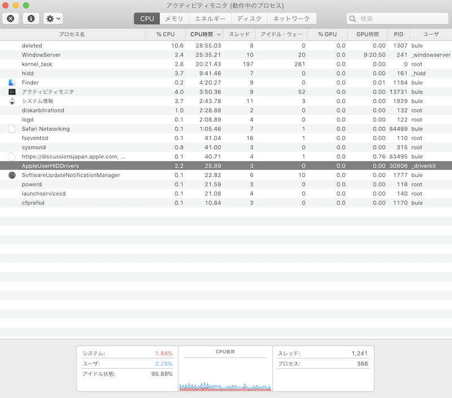Click the Safari Networking document icon

click(12, 129)
